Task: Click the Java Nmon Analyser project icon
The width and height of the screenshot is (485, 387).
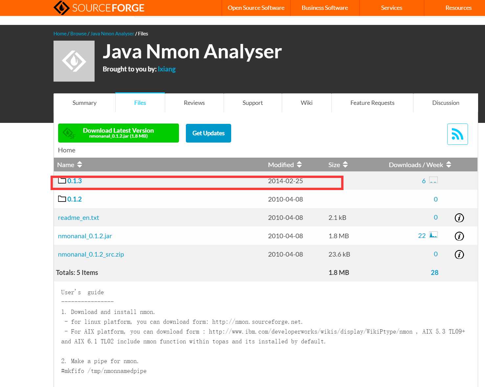Action: (74, 61)
